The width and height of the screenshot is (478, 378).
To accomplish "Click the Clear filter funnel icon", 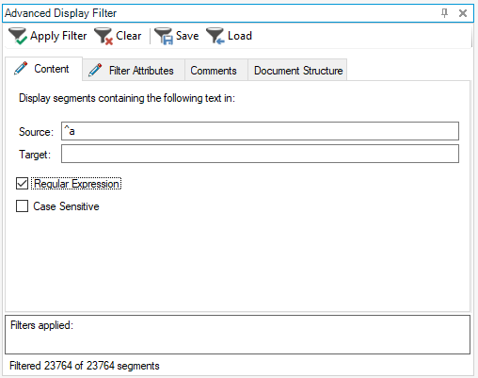I will 104,36.
